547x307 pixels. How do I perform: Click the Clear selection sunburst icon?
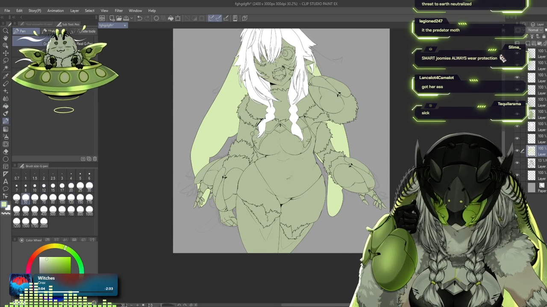point(156,18)
